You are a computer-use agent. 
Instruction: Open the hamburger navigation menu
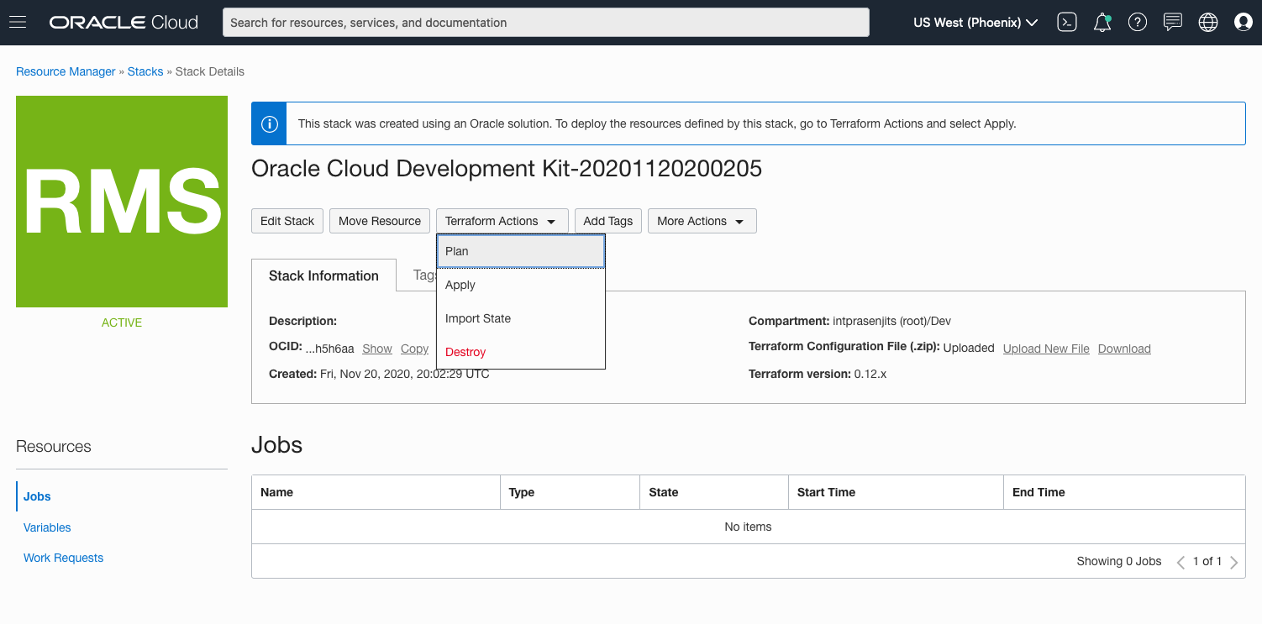coord(18,23)
